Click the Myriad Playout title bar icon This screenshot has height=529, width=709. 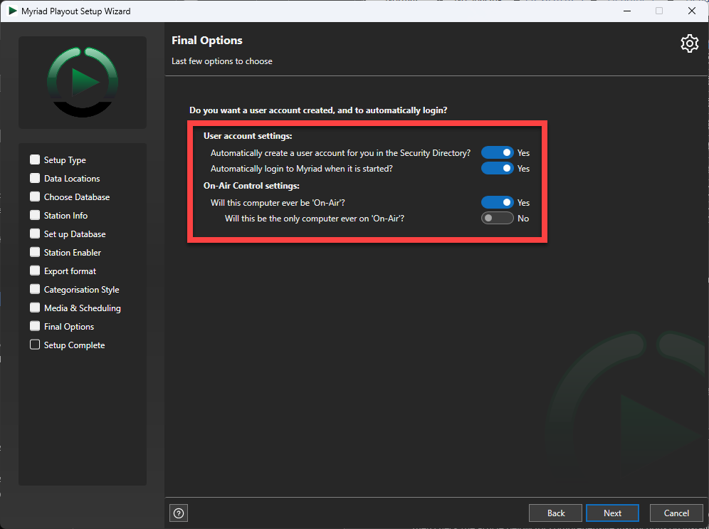13,11
